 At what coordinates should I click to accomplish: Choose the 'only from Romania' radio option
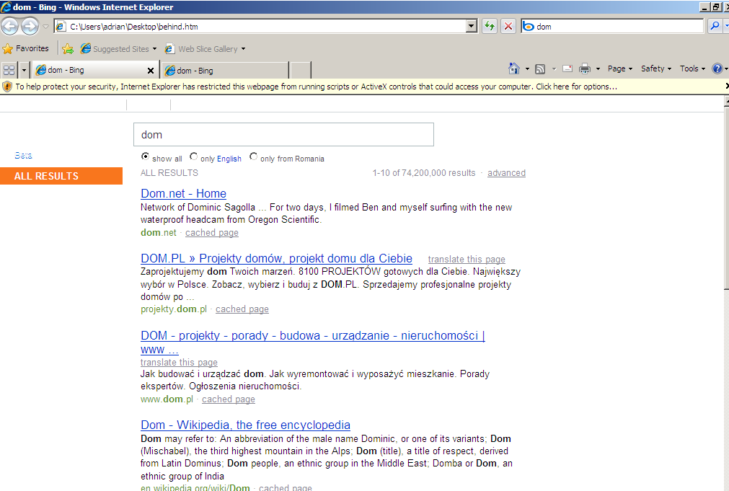253,156
